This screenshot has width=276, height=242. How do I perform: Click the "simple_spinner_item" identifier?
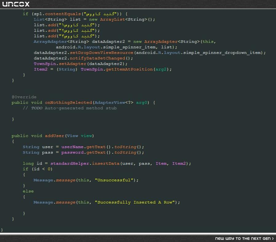click(129, 47)
